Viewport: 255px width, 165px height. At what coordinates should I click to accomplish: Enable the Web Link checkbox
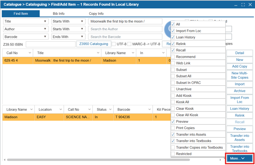click(x=173, y=63)
